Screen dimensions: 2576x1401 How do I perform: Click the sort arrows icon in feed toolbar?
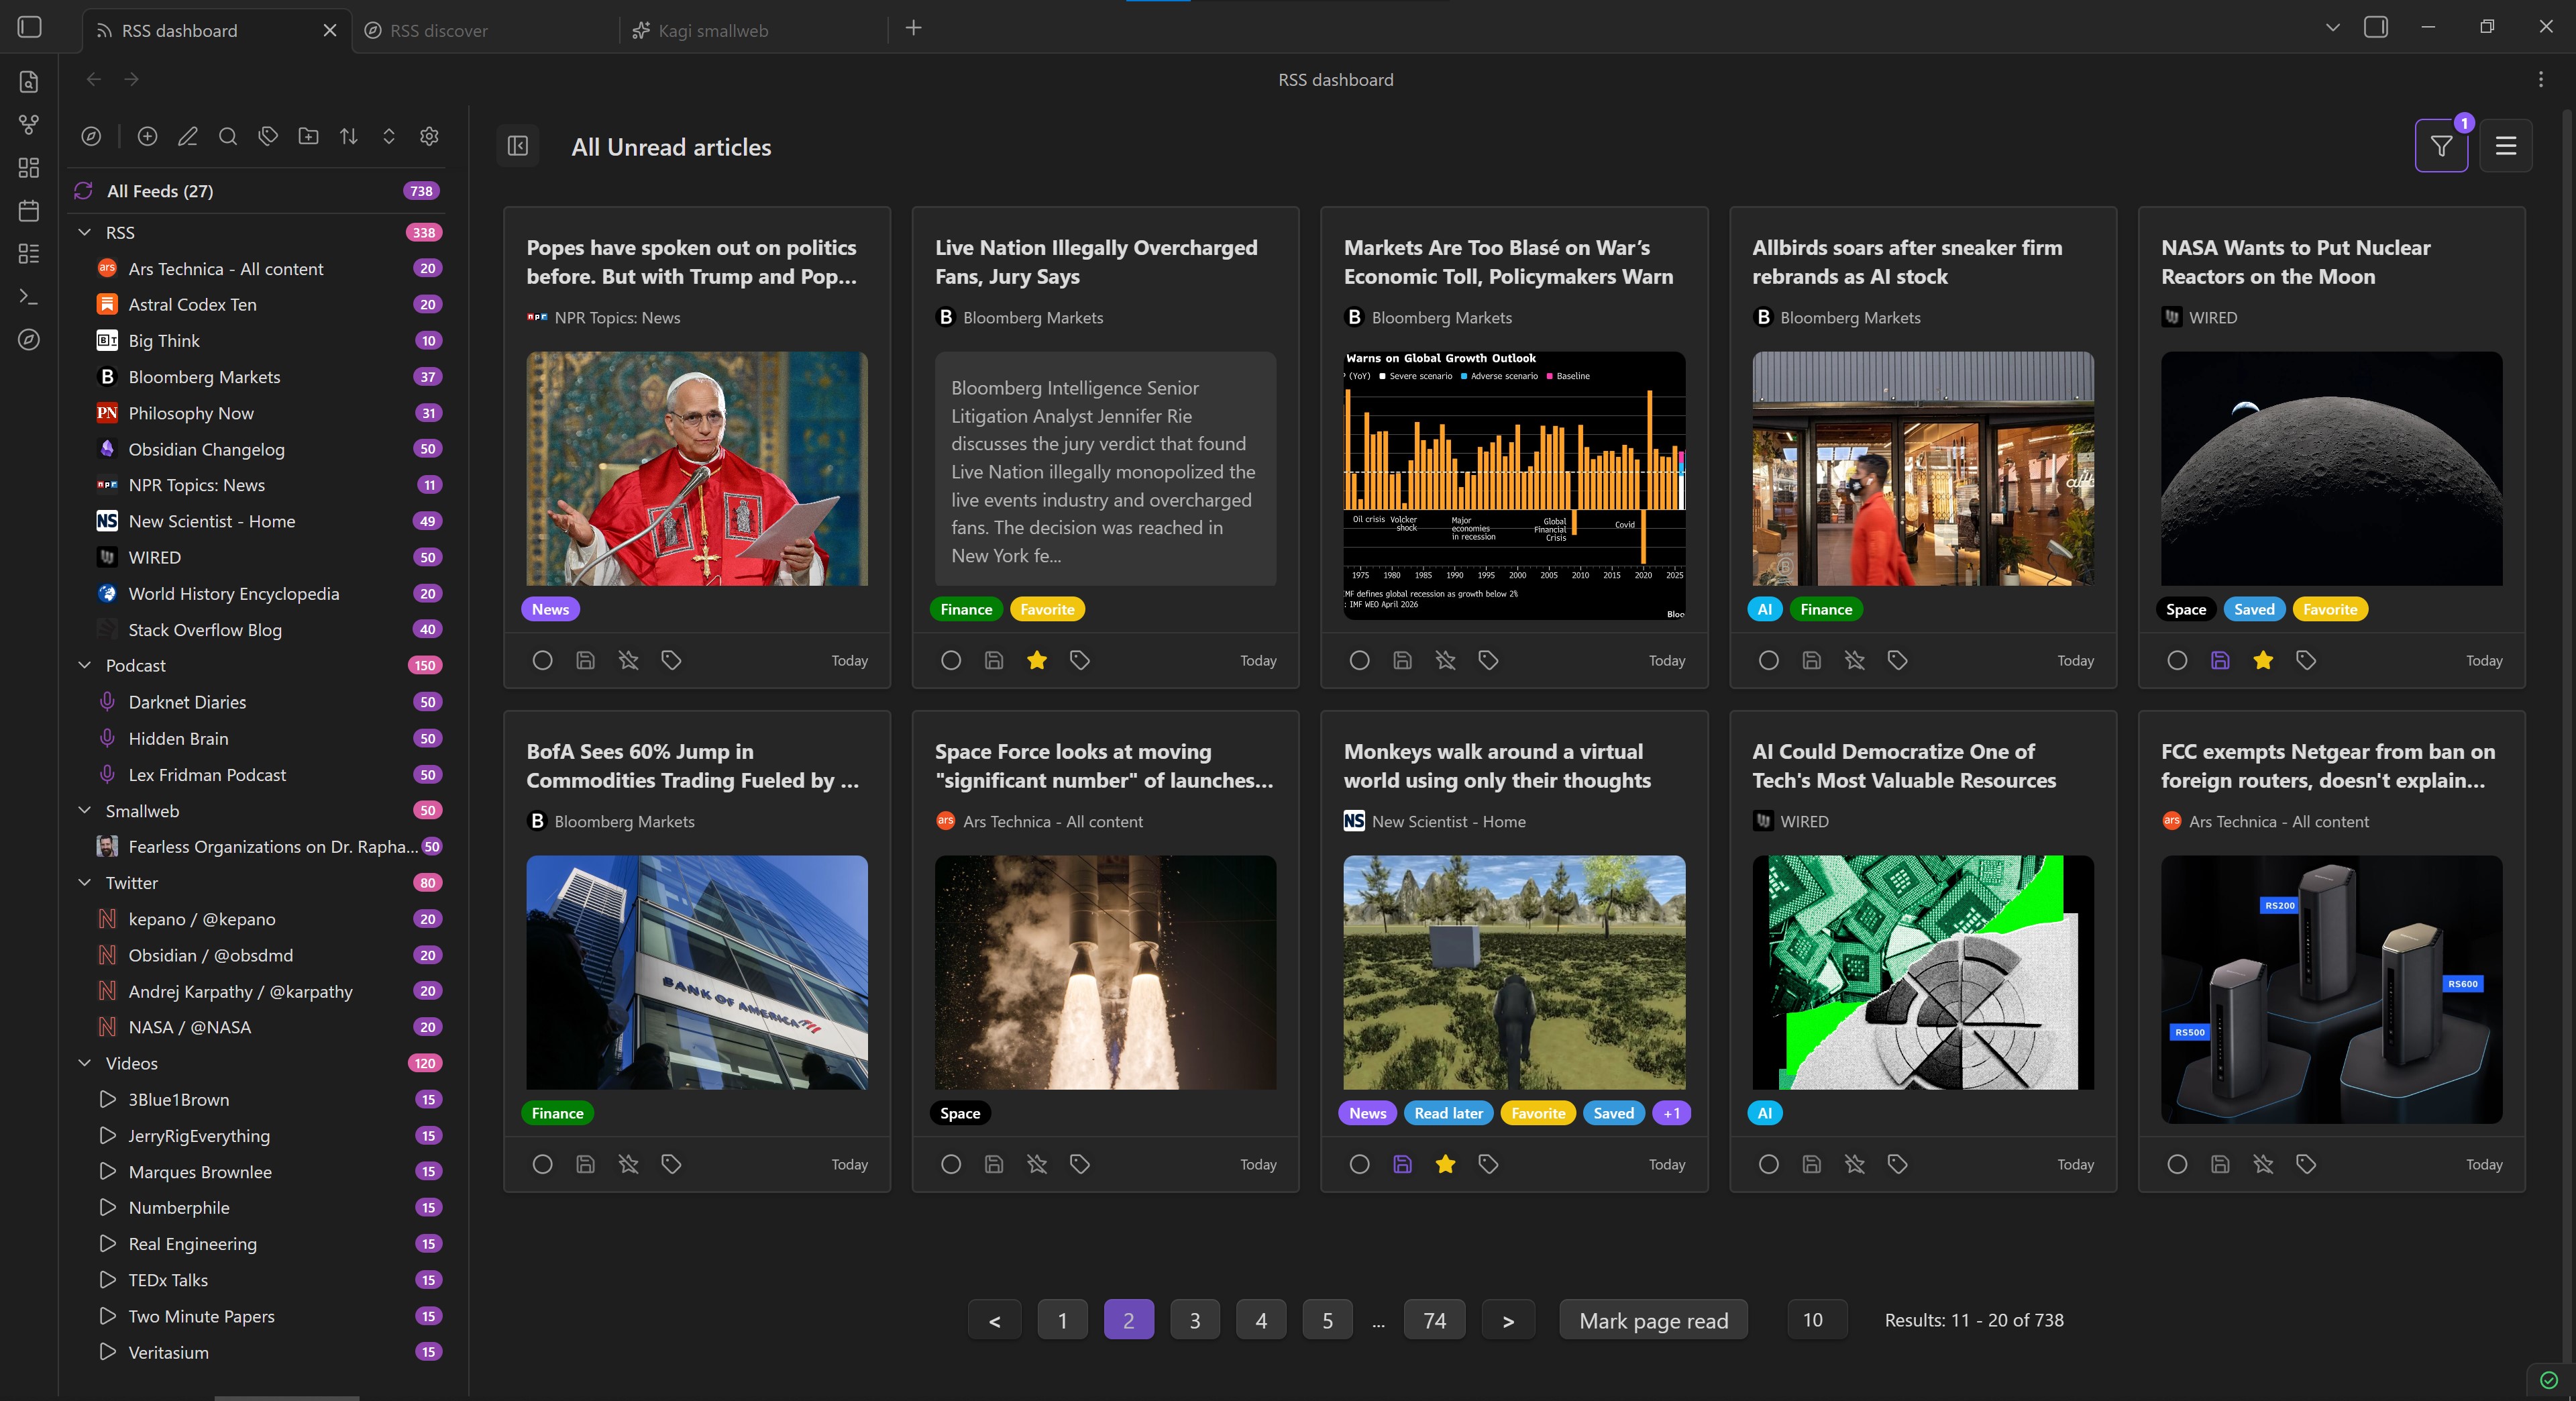349,136
